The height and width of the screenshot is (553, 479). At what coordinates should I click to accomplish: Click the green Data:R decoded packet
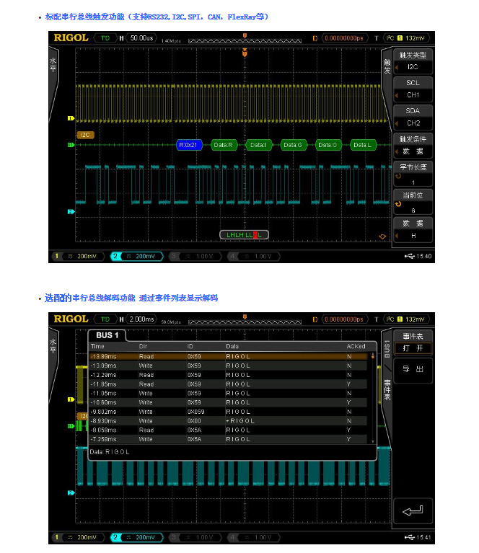click(x=224, y=145)
